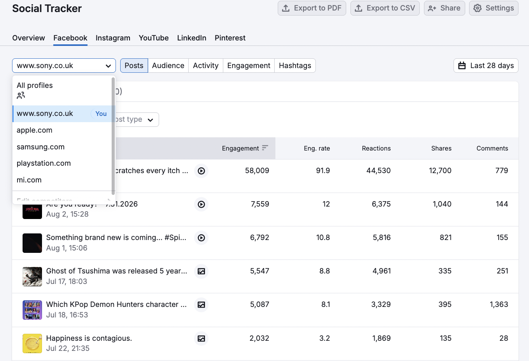
Task: Sort posts by the Engagement column
Action: point(245,148)
